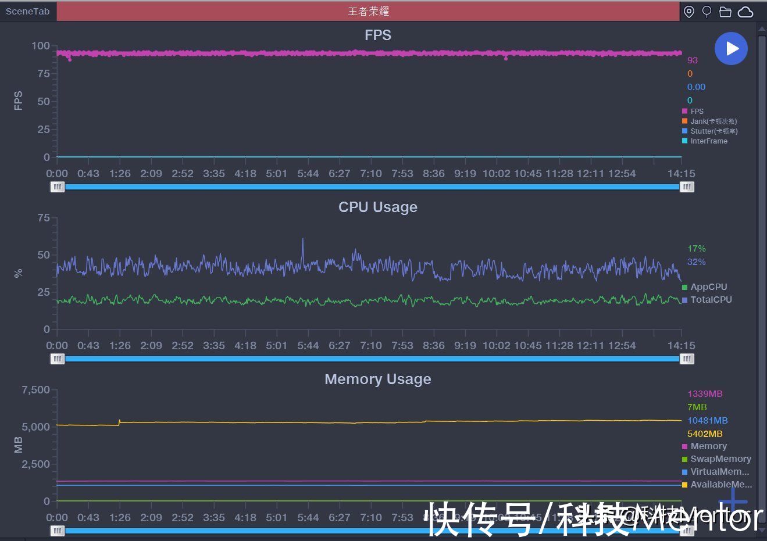Click the left range handle under Memory Usage chart
This screenshot has height=541, width=767.
(58, 531)
